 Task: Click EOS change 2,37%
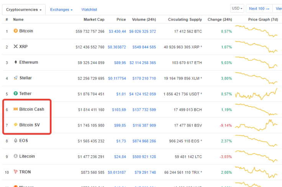pyautogui.click(x=226, y=141)
